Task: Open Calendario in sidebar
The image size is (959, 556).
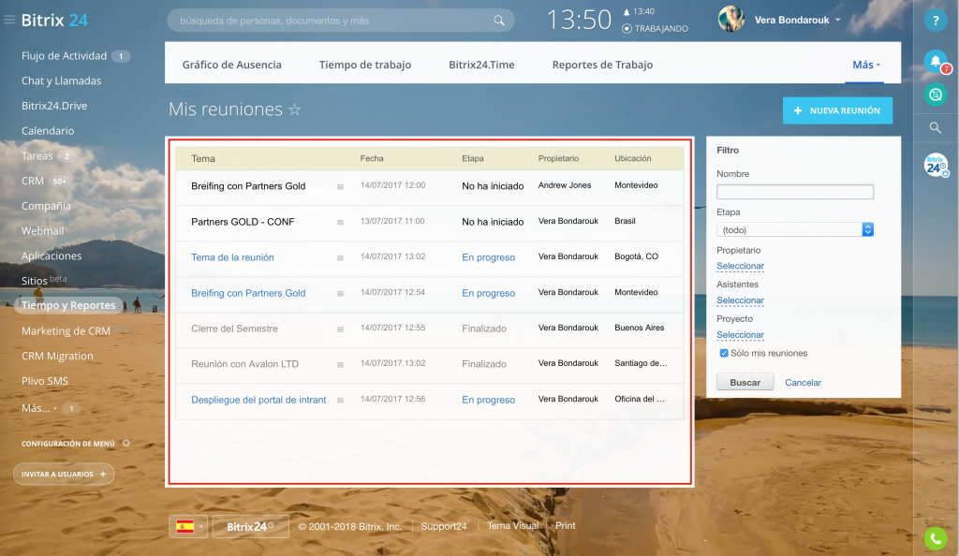Action: (x=48, y=131)
